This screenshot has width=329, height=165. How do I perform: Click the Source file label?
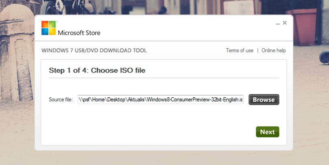[61, 99]
